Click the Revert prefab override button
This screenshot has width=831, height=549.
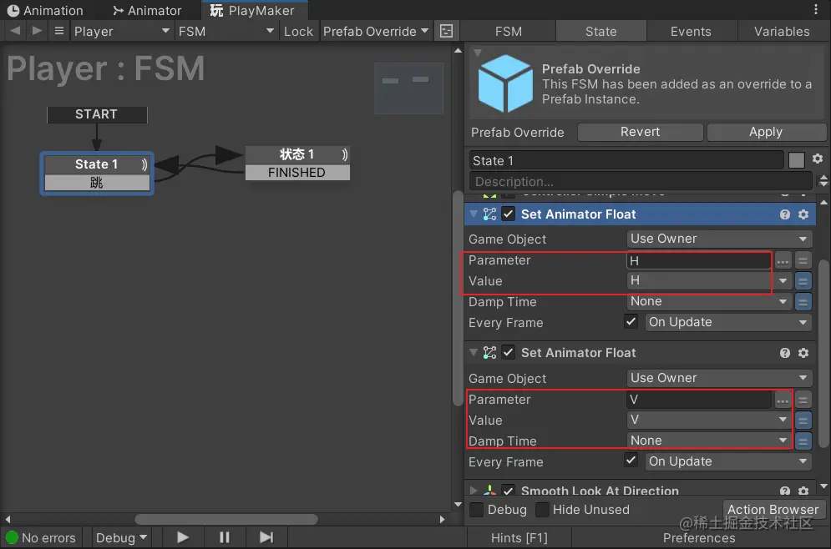point(641,132)
